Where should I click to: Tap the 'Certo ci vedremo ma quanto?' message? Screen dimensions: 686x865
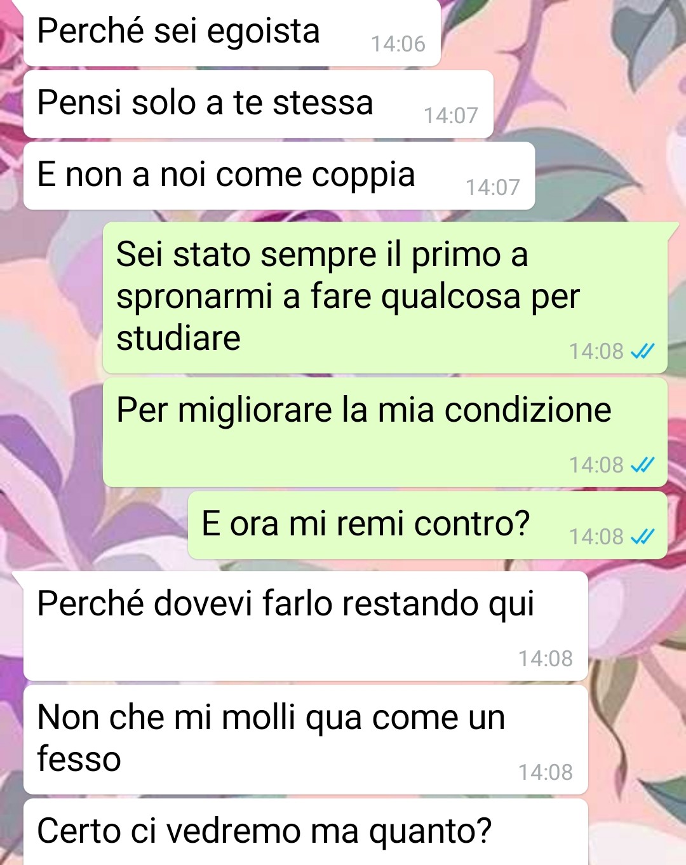click(306, 832)
